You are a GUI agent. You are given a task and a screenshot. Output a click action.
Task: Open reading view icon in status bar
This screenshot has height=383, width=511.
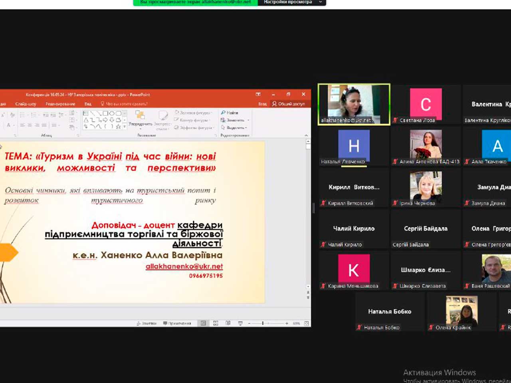click(228, 323)
